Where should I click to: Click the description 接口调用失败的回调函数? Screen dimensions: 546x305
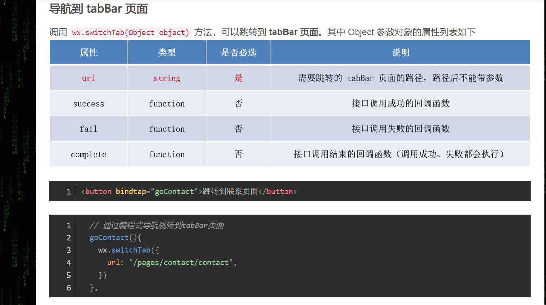[400, 129]
